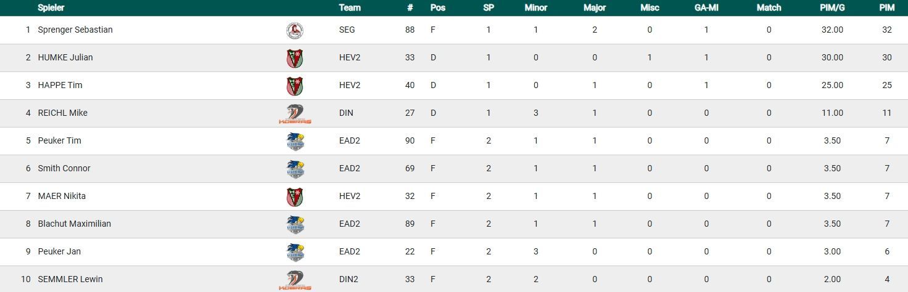The width and height of the screenshot is (908, 292).
Task: Click MAER Nikita's HEV2 team logo
Action: 294,197
